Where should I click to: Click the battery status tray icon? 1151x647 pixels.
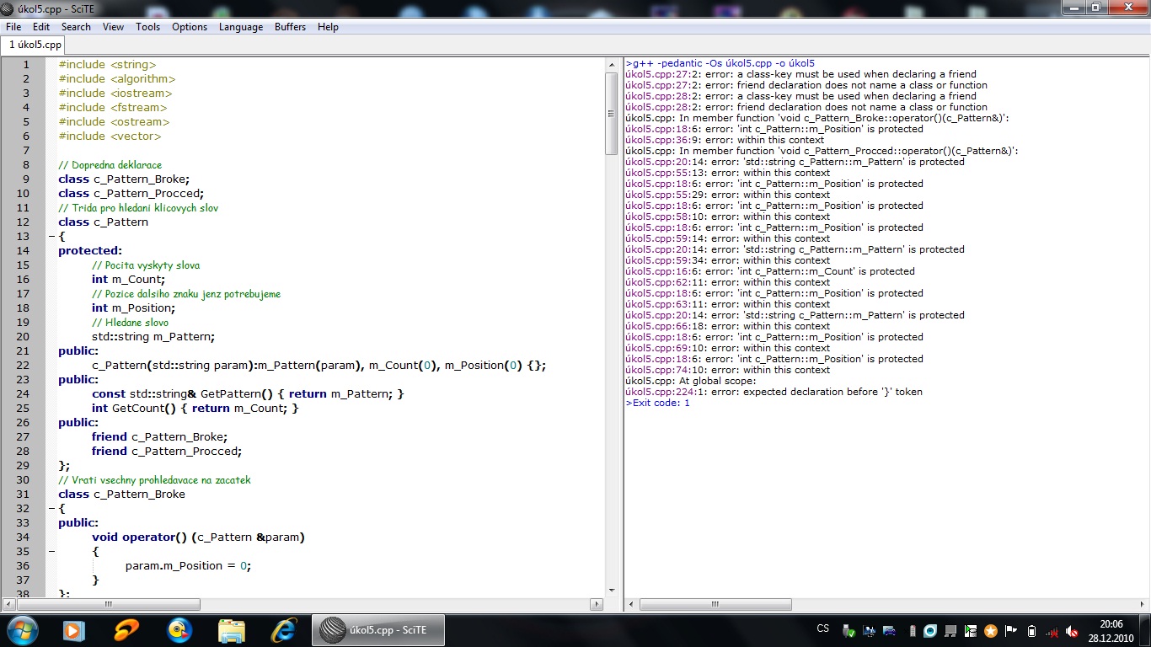click(1031, 630)
